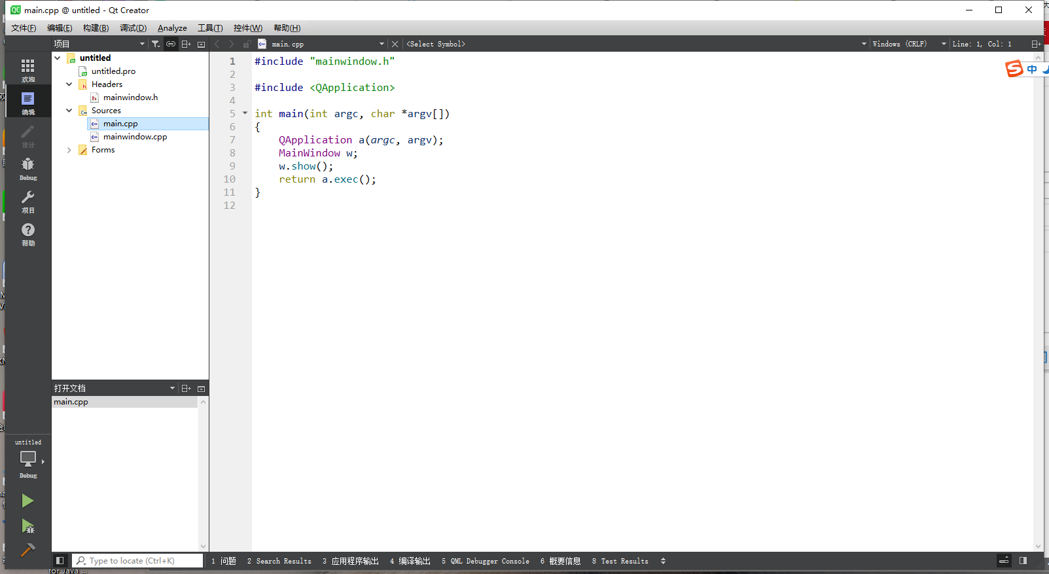1049x574 pixels.
Task: Show the Test Results pane
Action: tap(620, 561)
